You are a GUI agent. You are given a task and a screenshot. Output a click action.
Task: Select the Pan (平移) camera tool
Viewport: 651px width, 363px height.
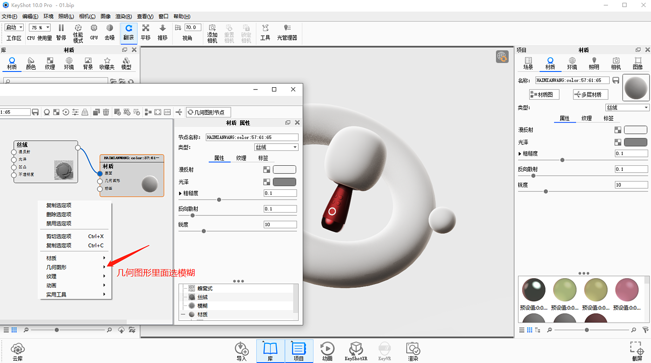coord(146,32)
